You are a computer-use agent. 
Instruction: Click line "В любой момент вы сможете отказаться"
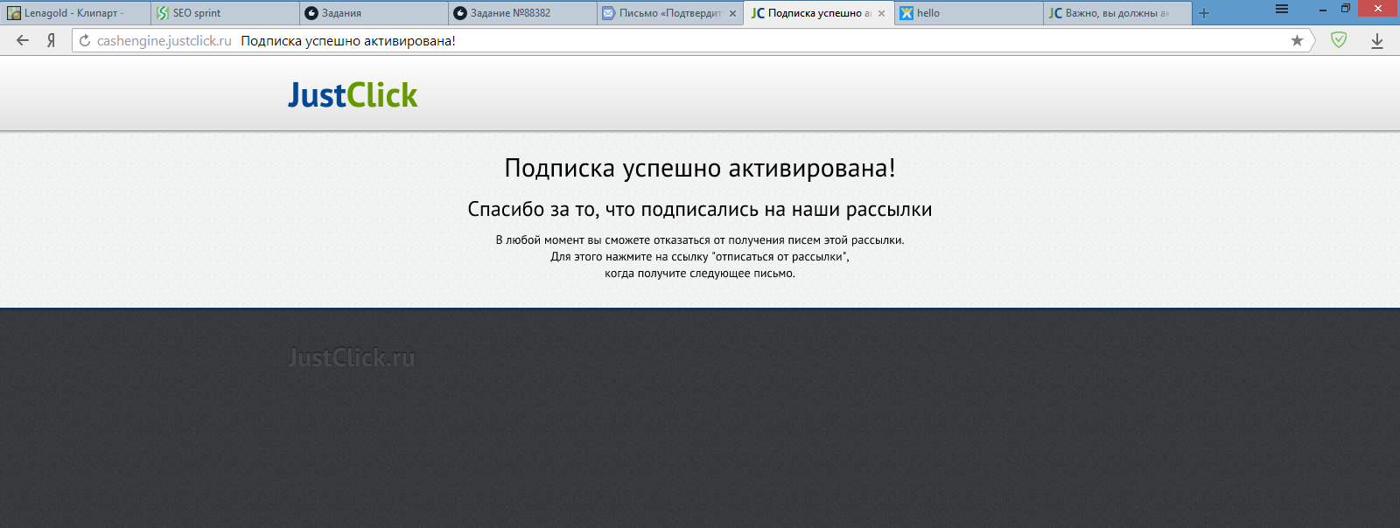click(x=700, y=240)
